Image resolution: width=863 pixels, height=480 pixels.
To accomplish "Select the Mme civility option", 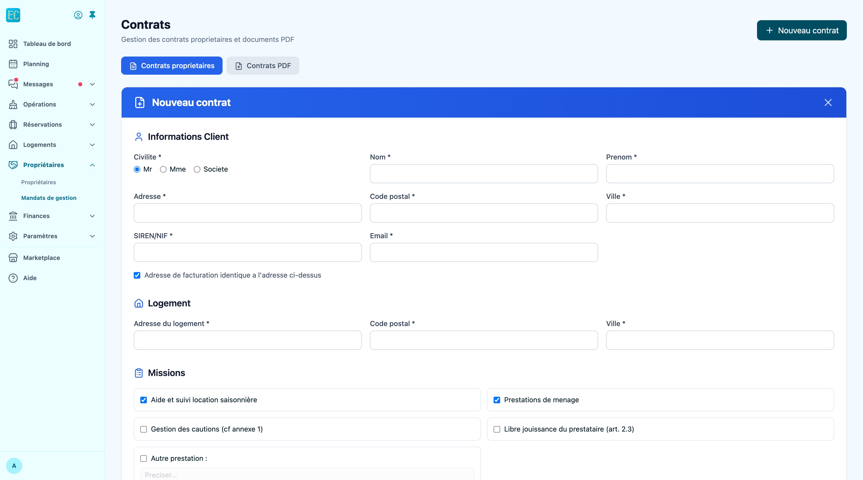I will pyautogui.click(x=163, y=170).
